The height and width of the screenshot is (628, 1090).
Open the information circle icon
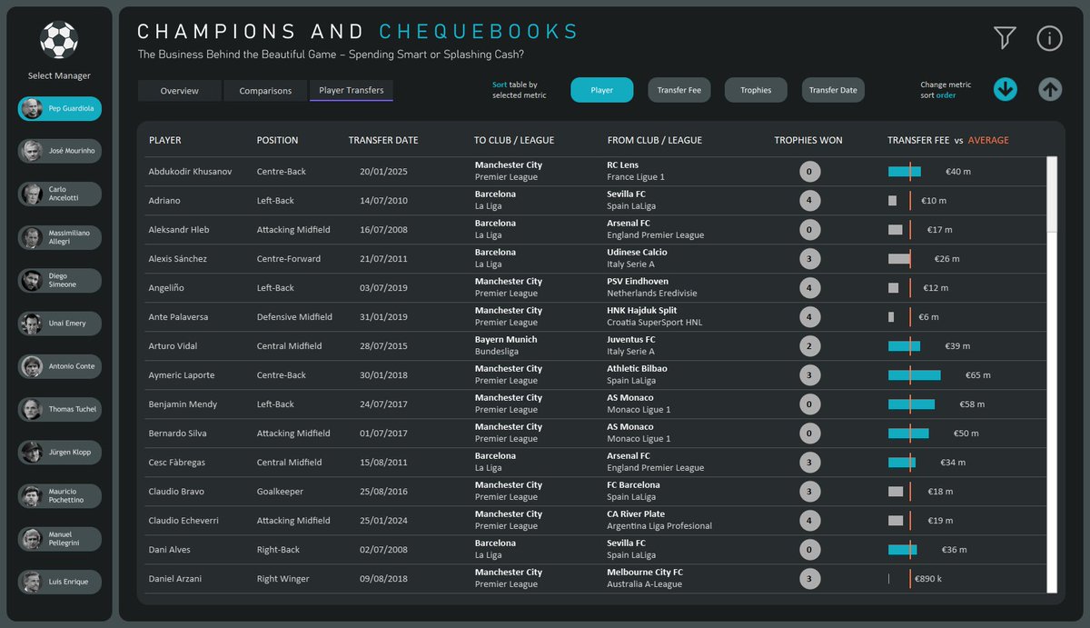pyautogui.click(x=1049, y=37)
